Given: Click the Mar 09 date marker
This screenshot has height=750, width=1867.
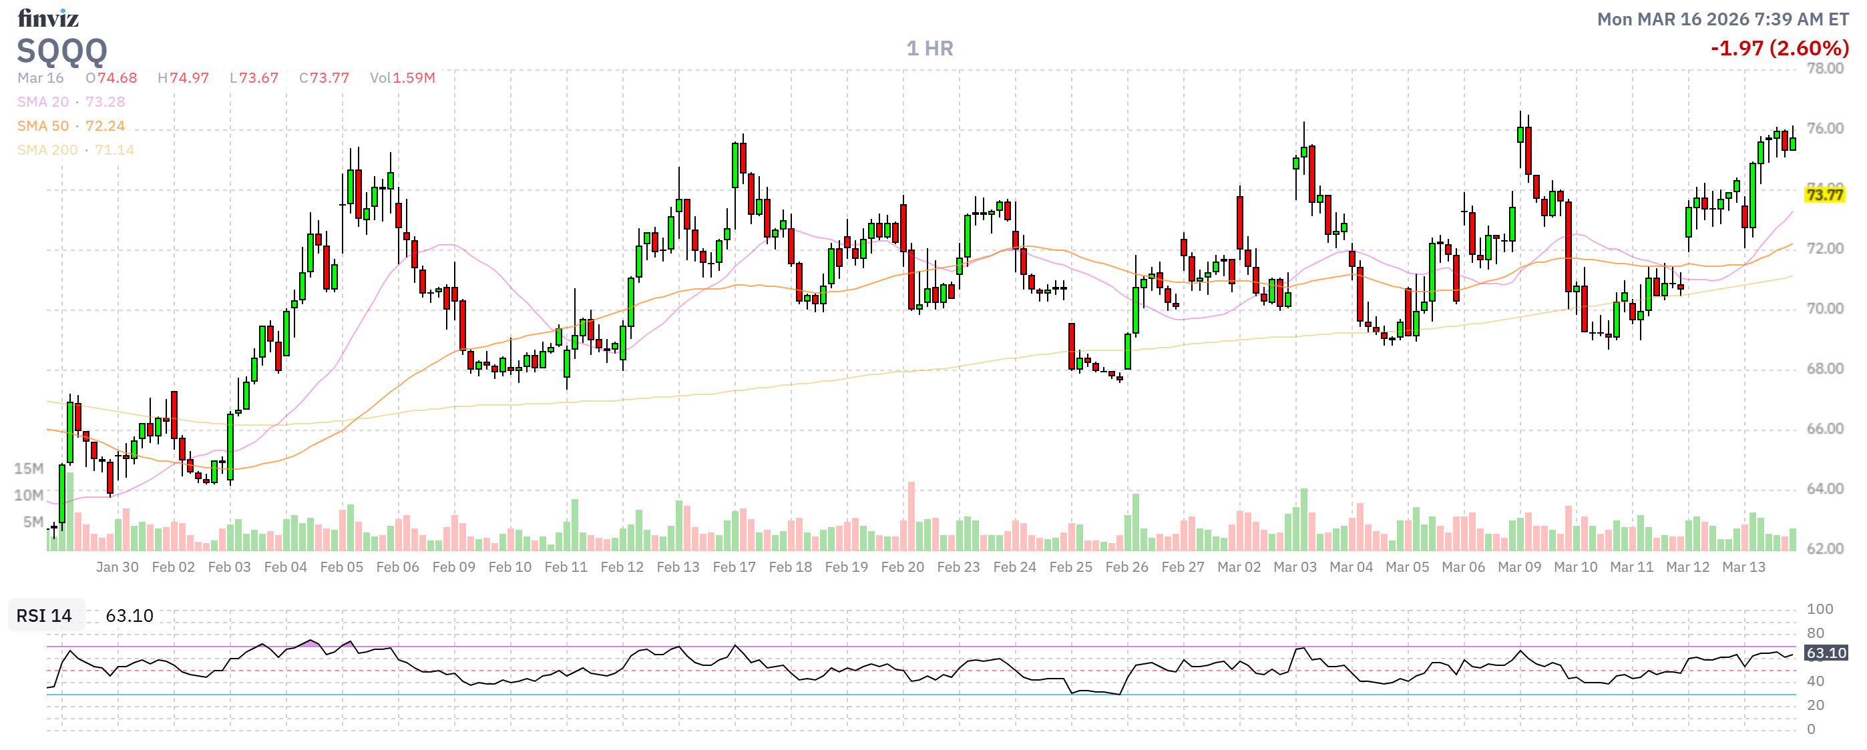Looking at the screenshot, I should [1519, 567].
